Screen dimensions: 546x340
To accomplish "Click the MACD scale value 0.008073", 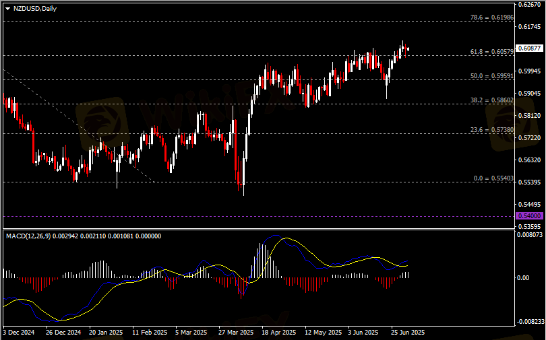I will point(530,235).
